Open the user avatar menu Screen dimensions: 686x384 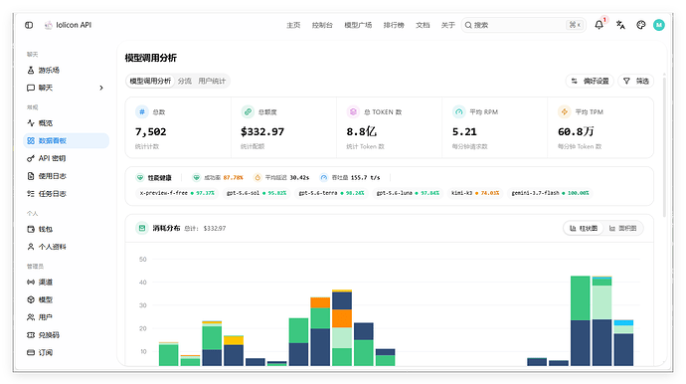(659, 25)
